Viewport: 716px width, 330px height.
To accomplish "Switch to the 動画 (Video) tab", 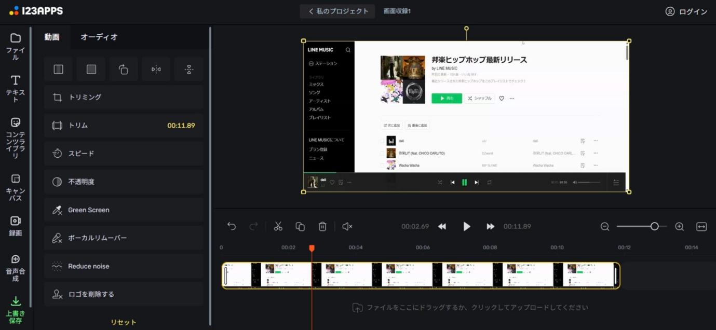I will pyautogui.click(x=52, y=37).
